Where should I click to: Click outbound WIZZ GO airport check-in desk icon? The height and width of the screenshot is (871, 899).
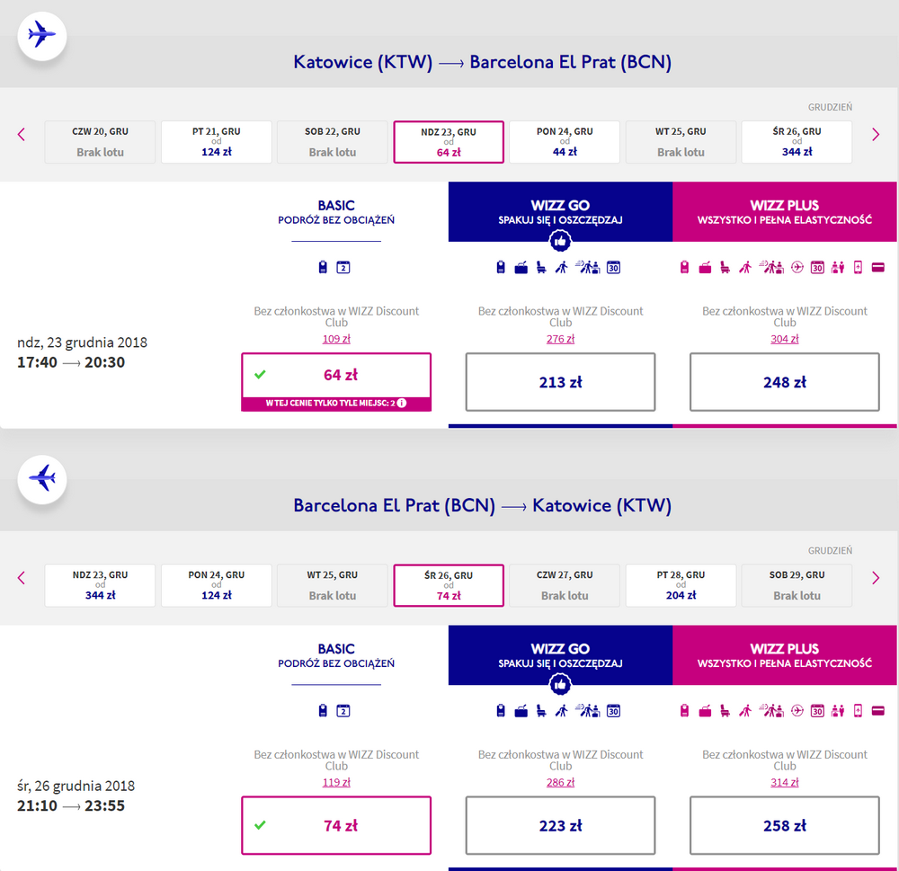tap(588, 267)
